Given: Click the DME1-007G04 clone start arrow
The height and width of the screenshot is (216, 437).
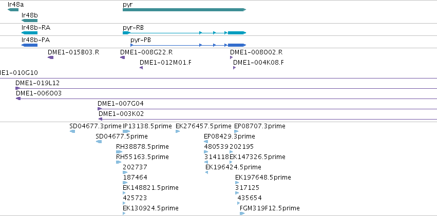Looking at the screenshot, I should [100, 109].
